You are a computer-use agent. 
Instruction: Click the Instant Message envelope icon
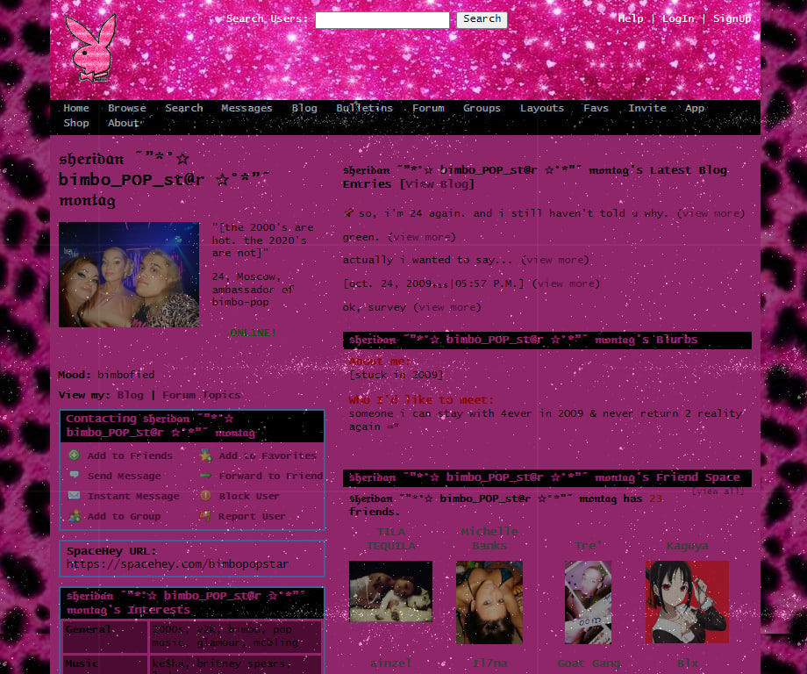click(x=74, y=495)
